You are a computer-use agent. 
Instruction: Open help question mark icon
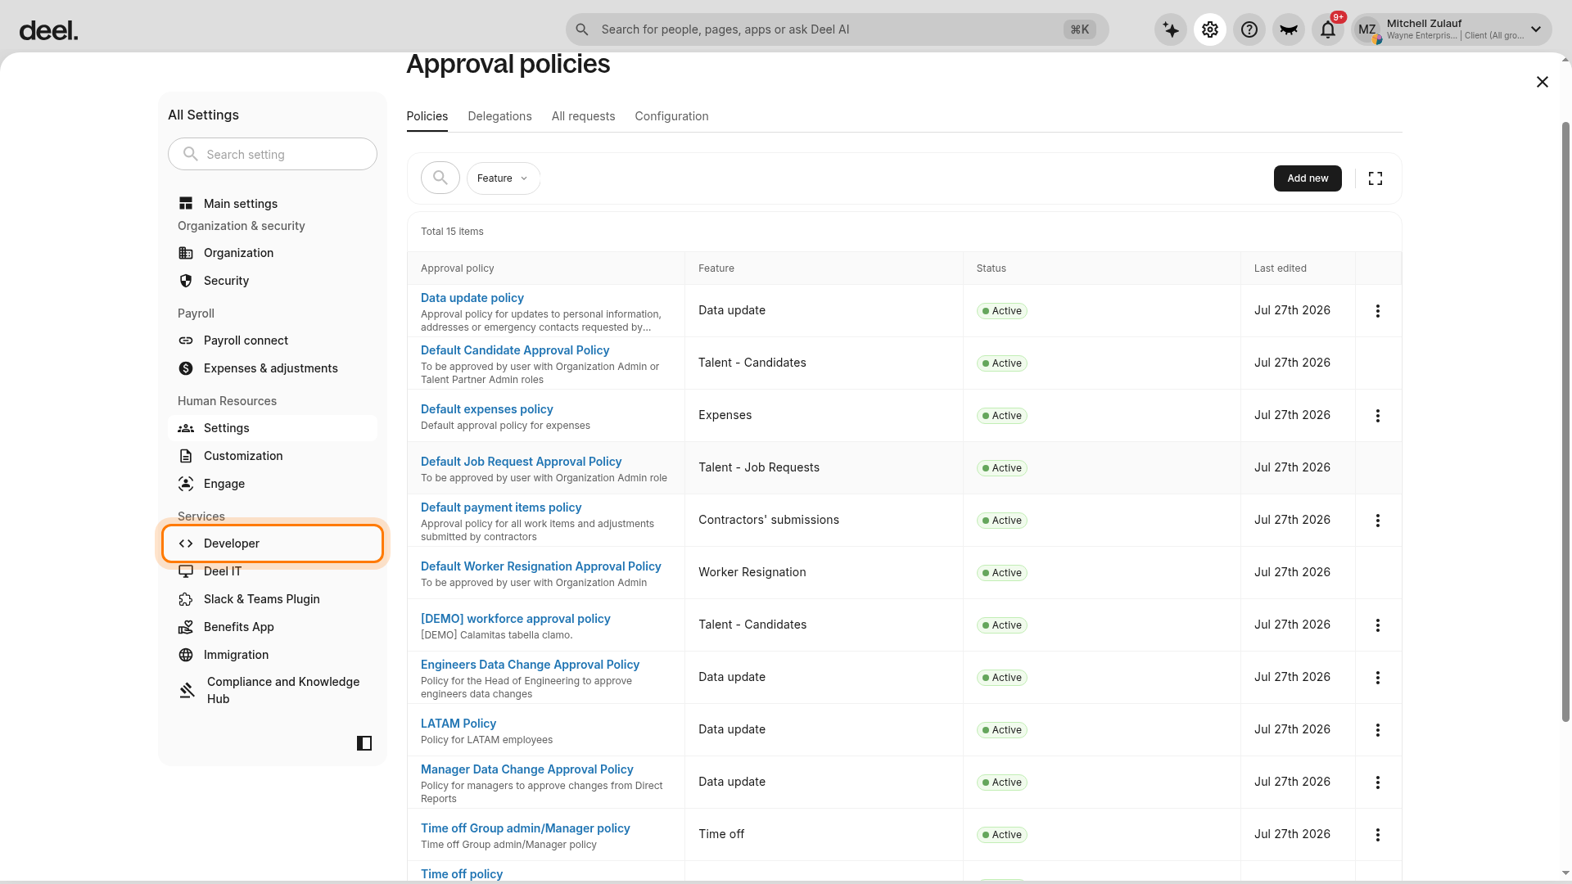(1249, 29)
